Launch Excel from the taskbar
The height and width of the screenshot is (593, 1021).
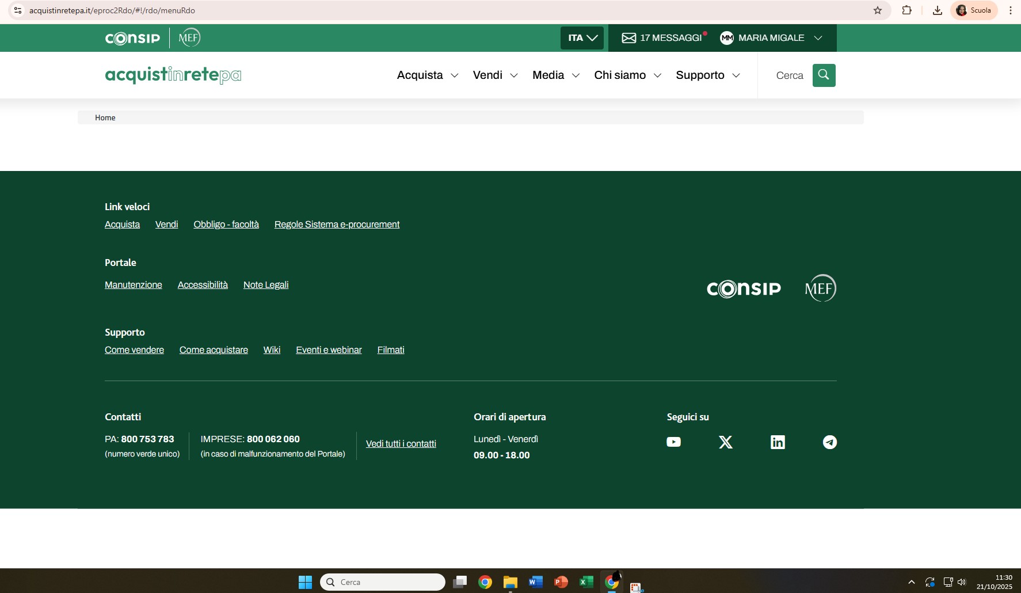click(586, 582)
